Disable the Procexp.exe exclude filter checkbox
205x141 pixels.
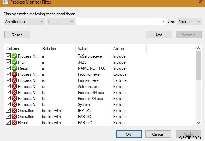click(9, 80)
